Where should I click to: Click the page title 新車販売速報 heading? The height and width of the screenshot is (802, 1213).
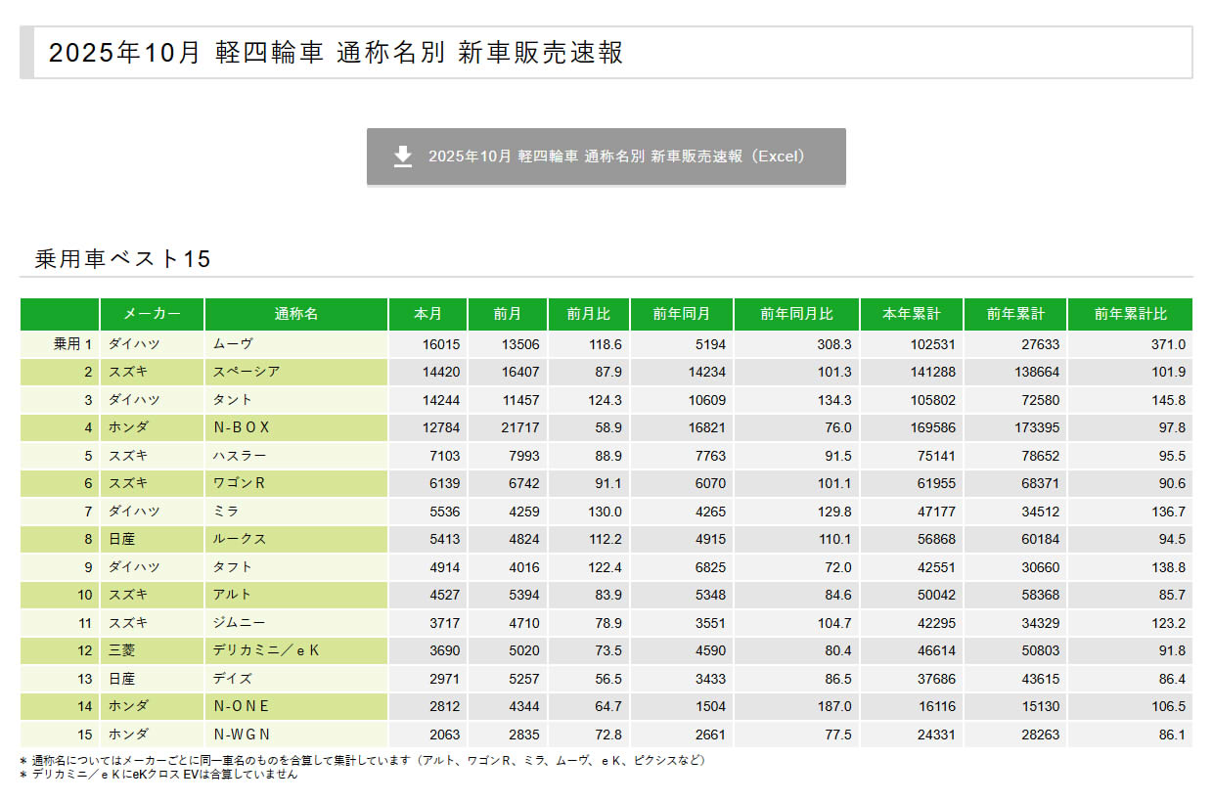pyautogui.click(x=336, y=53)
